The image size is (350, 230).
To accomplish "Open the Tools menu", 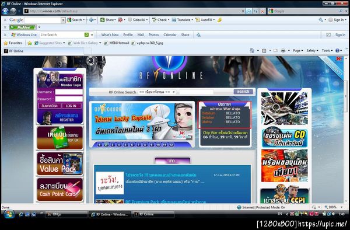I will pyautogui.click(x=327, y=51).
